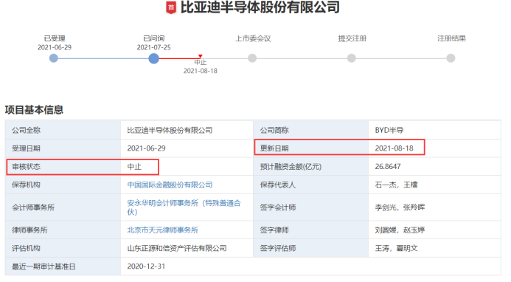Click the 上市委会议 stage label
This screenshot has width=511, height=282.
(x=253, y=38)
